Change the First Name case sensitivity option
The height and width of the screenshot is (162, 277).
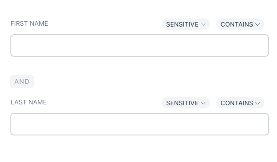coord(186,24)
